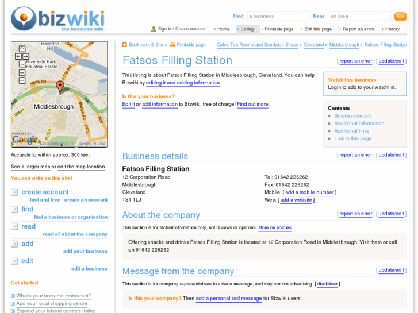Screen dimensions: 418x313
Task: Pan the map left with the arrow
Action: 18,56
